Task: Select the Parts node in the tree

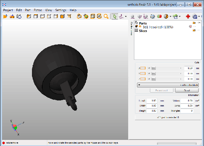Action: [143, 23]
